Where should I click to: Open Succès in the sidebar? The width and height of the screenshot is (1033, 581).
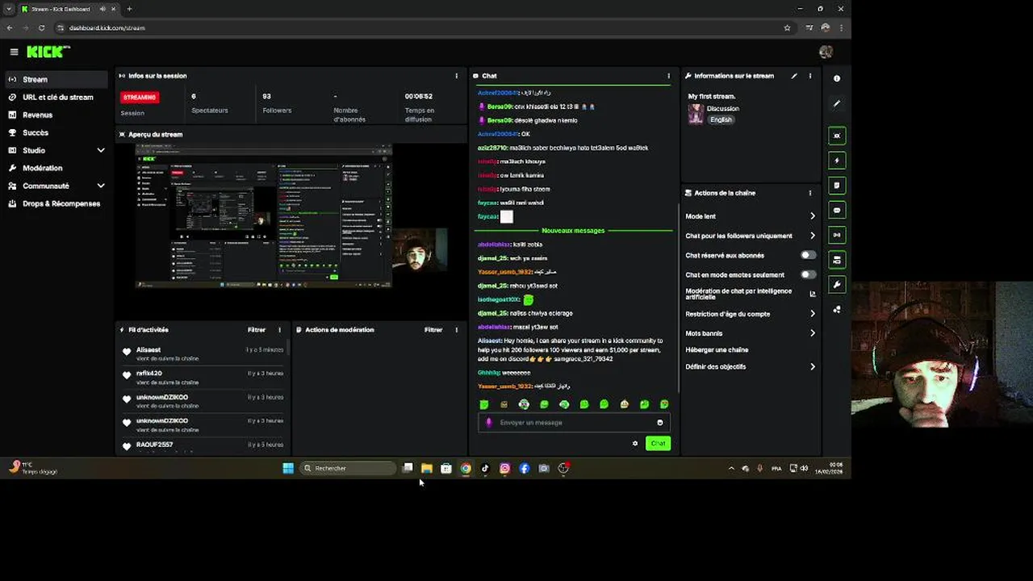56,132
